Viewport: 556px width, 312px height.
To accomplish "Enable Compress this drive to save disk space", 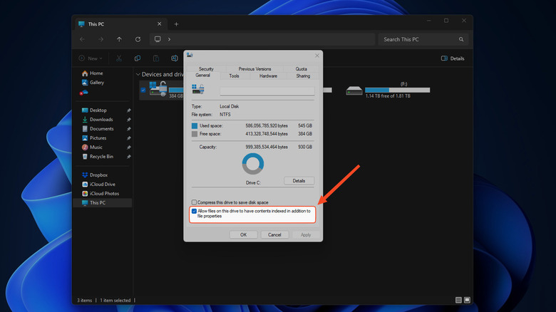I will 195,202.
